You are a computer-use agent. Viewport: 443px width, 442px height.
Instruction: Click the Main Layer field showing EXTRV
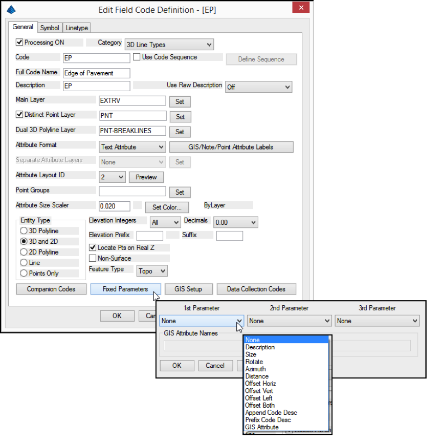[x=132, y=101]
